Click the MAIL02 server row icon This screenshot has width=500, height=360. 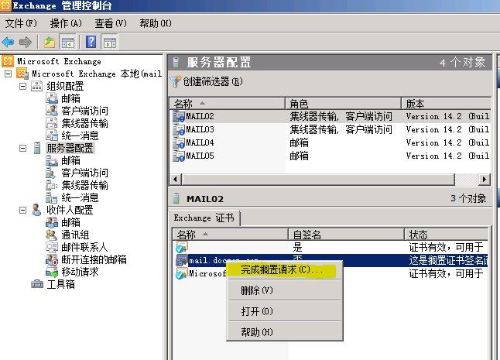(179, 116)
